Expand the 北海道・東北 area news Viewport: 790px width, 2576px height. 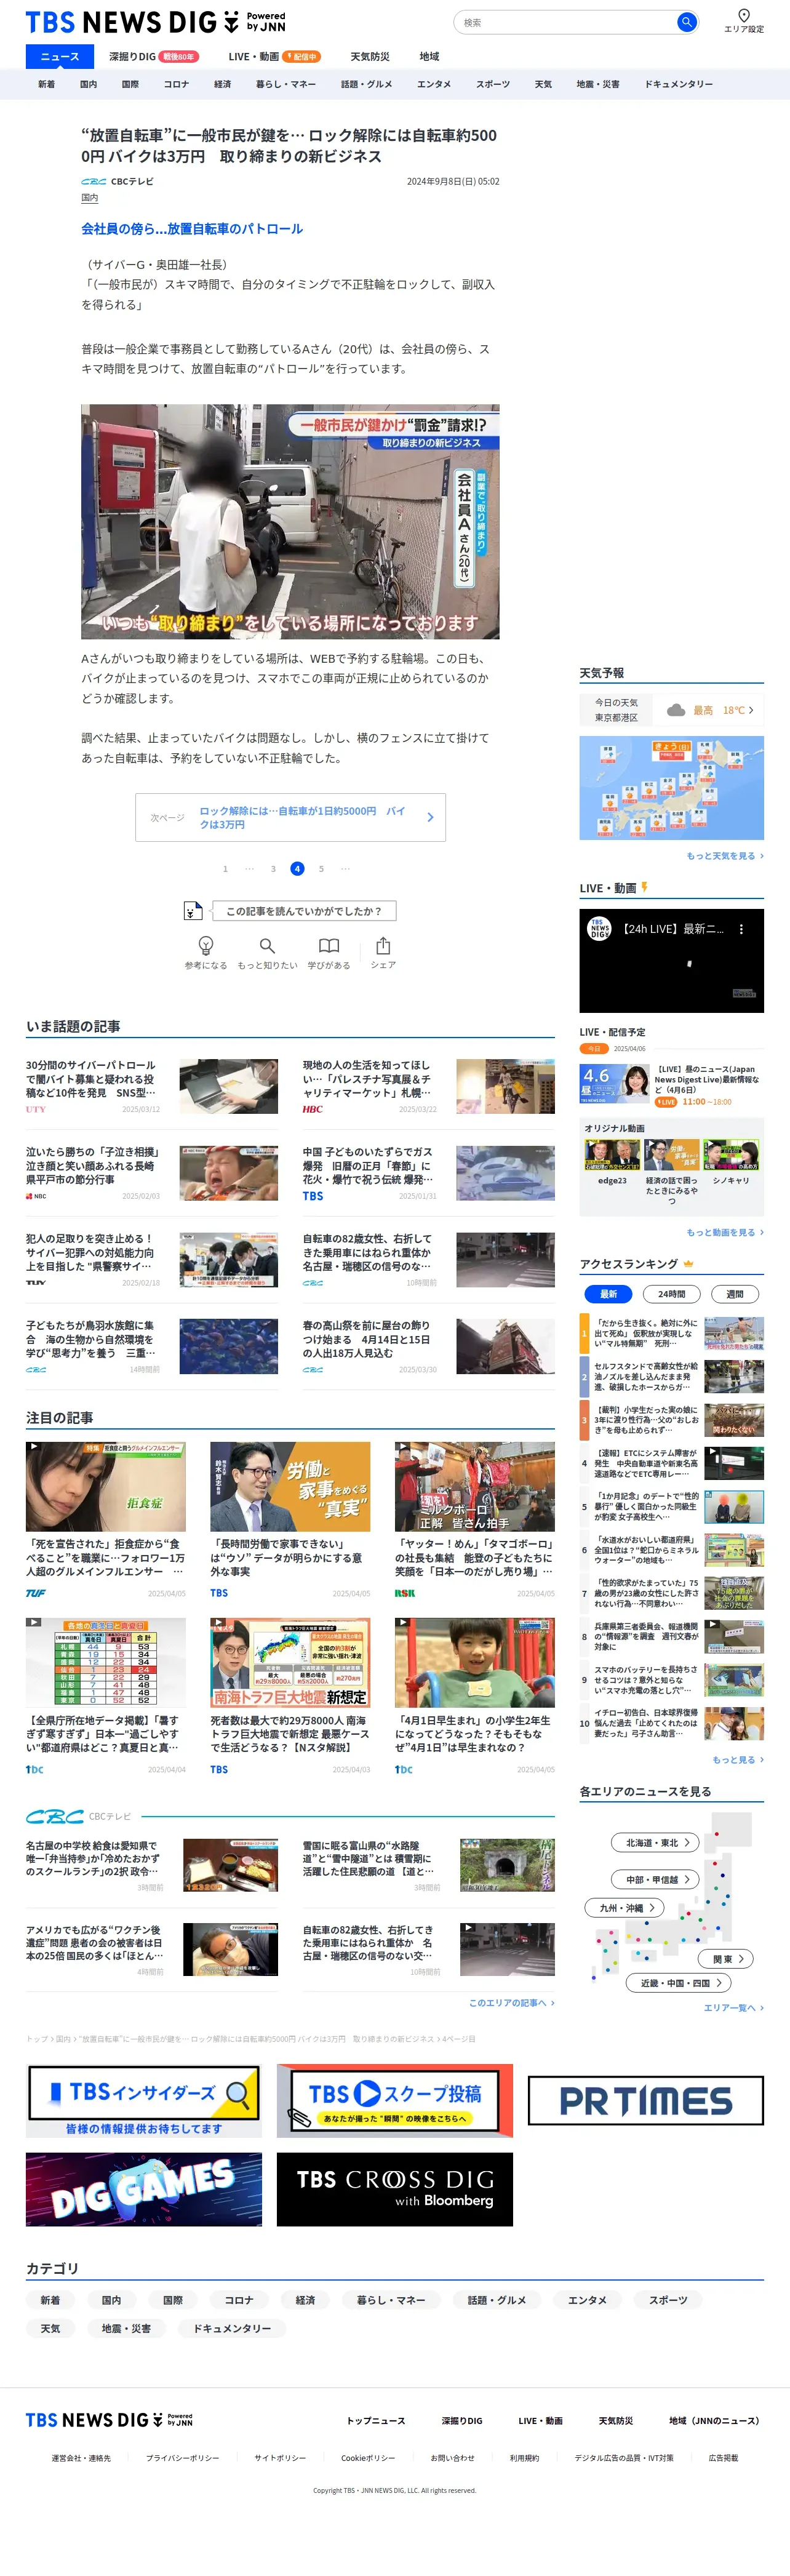tap(656, 1843)
